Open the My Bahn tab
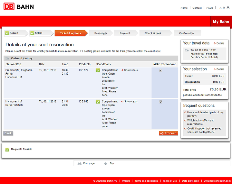232x184 pixels. pos(221,22)
